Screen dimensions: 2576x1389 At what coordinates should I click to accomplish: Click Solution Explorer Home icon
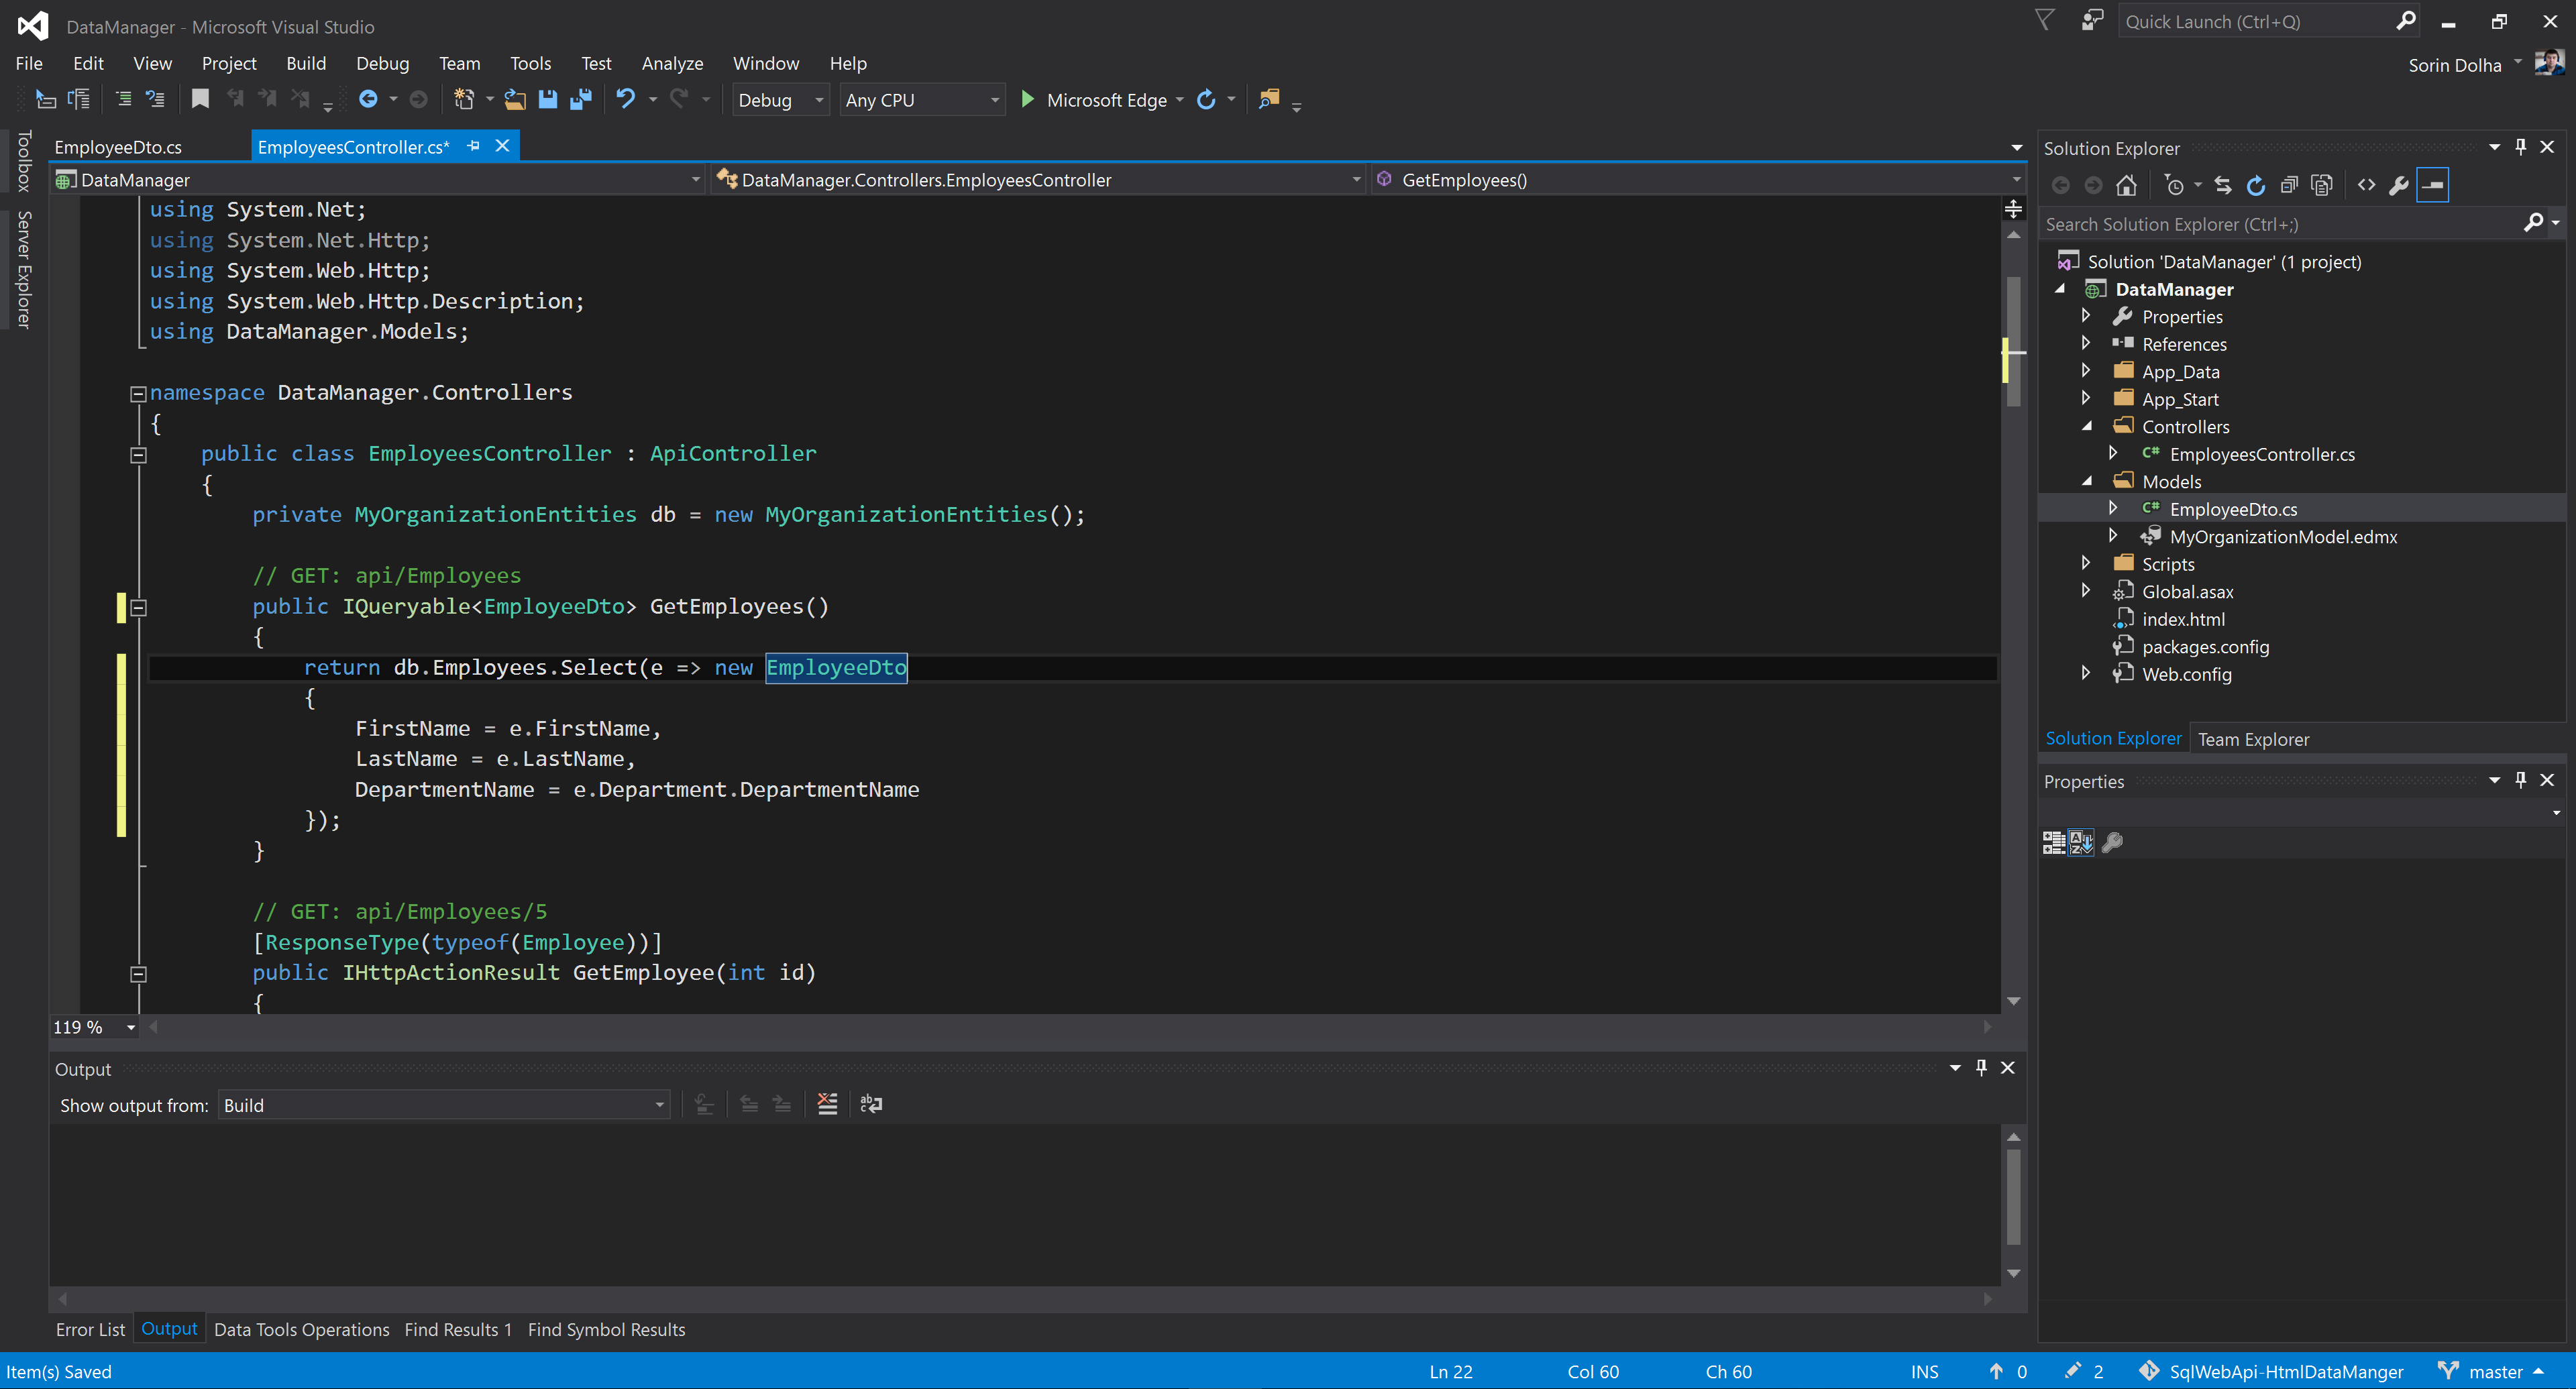pyautogui.click(x=2126, y=185)
